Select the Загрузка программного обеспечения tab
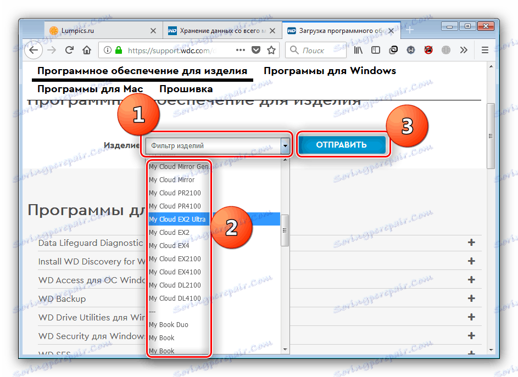518x377 pixels. point(342,31)
